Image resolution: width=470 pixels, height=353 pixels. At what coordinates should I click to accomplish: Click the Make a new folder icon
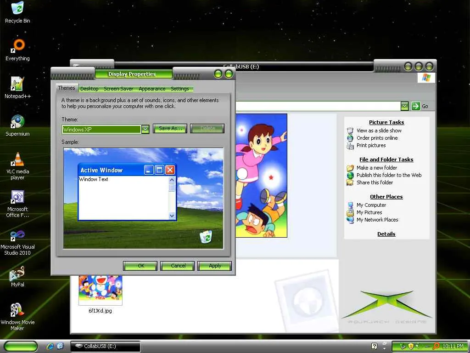pyautogui.click(x=350, y=168)
